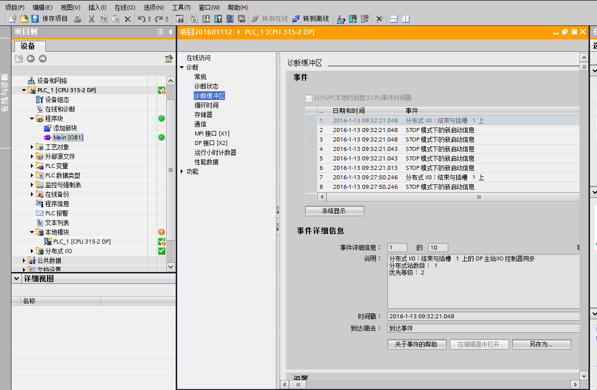Viewport: 597px width, 390px height.
Task: Open the 在线(O) menu
Action: (x=125, y=7)
